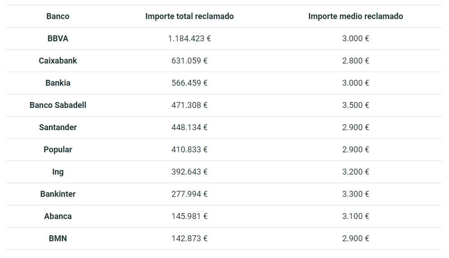Select the 3.300 € average value
The width and height of the screenshot is (449, 258).
[x=355, y=194]
